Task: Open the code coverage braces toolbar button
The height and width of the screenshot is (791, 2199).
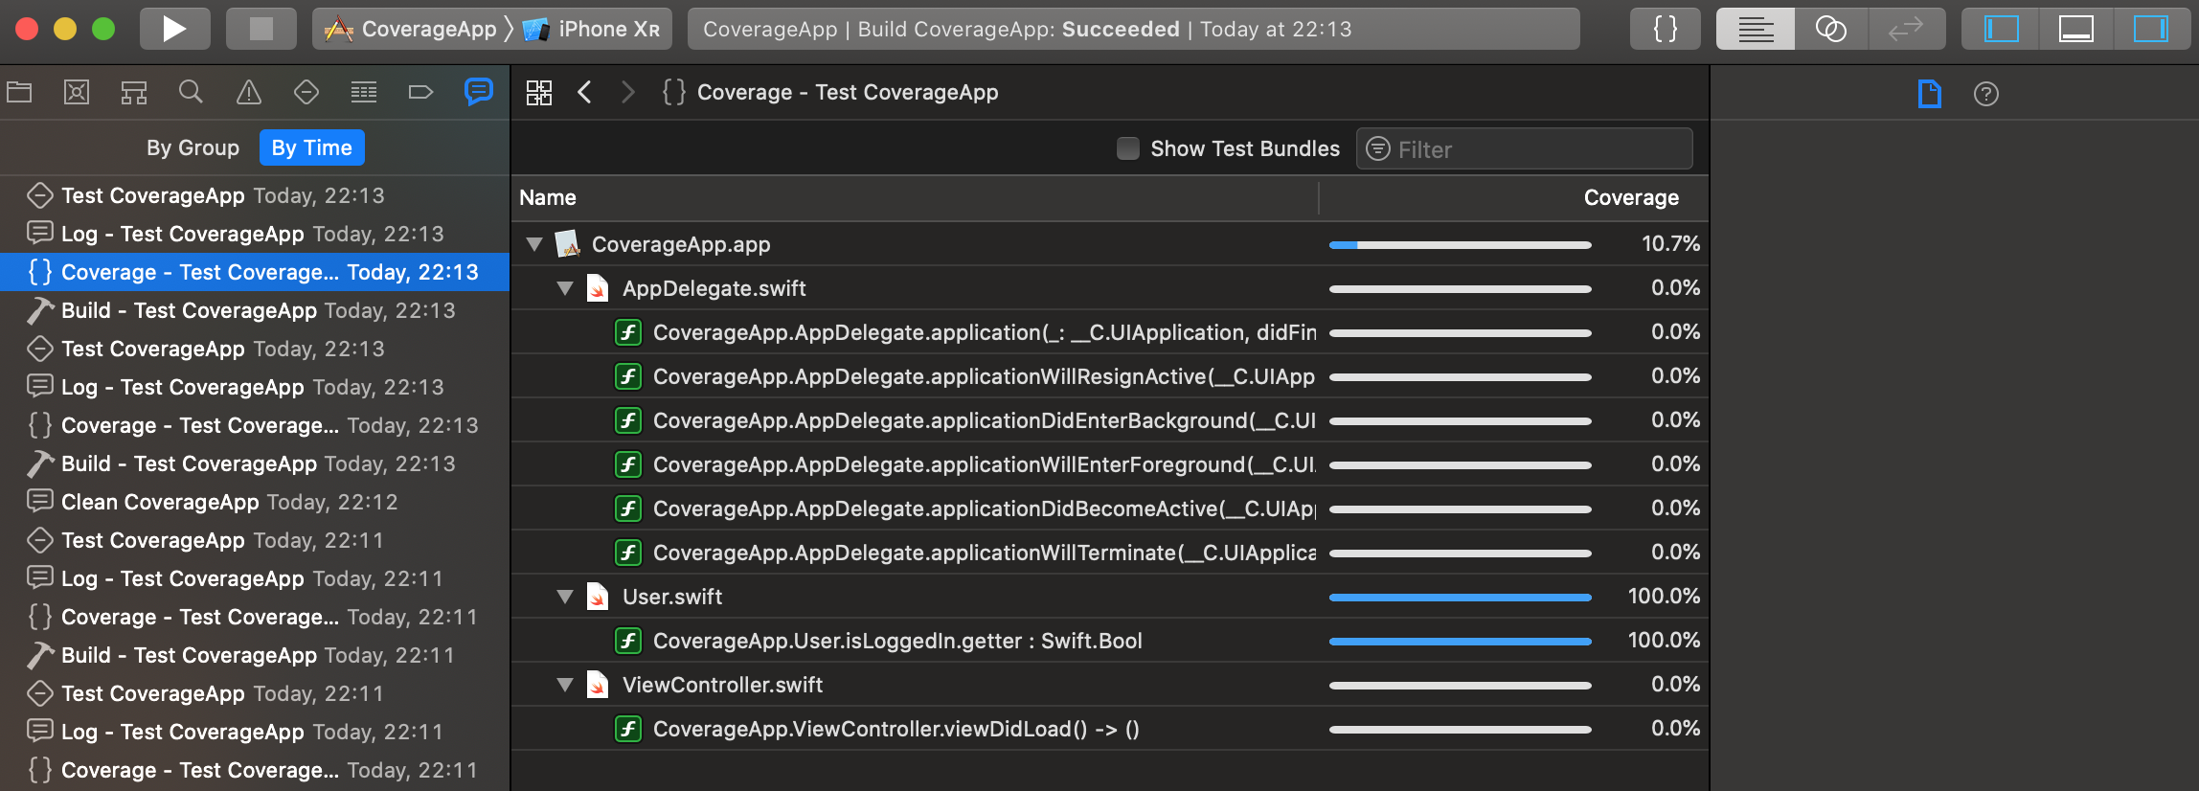Action: (1666, 29)
